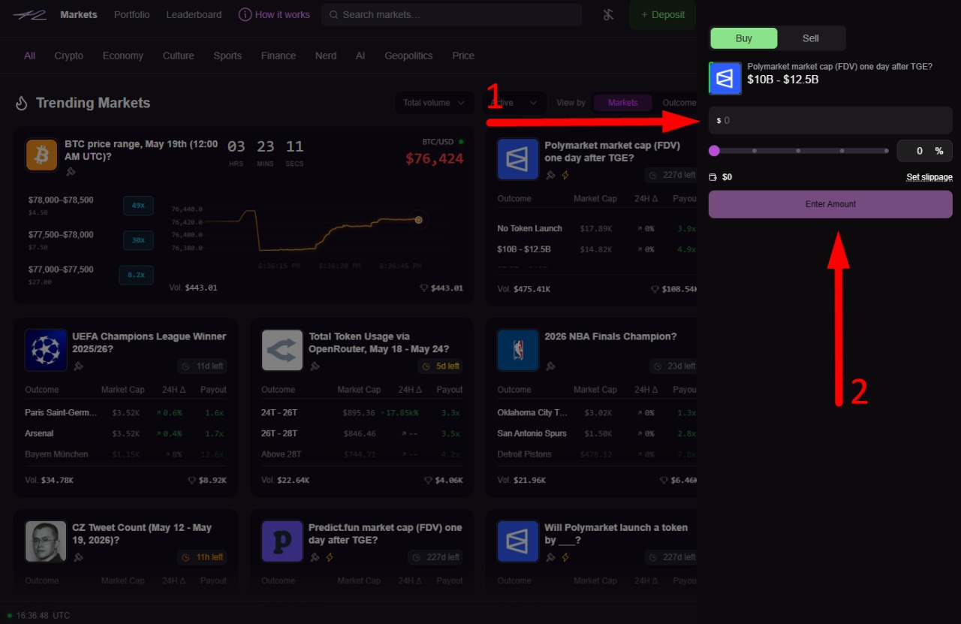961x624 pixels.
Task: Select the AI category filter
Action: tap(360, 56)
